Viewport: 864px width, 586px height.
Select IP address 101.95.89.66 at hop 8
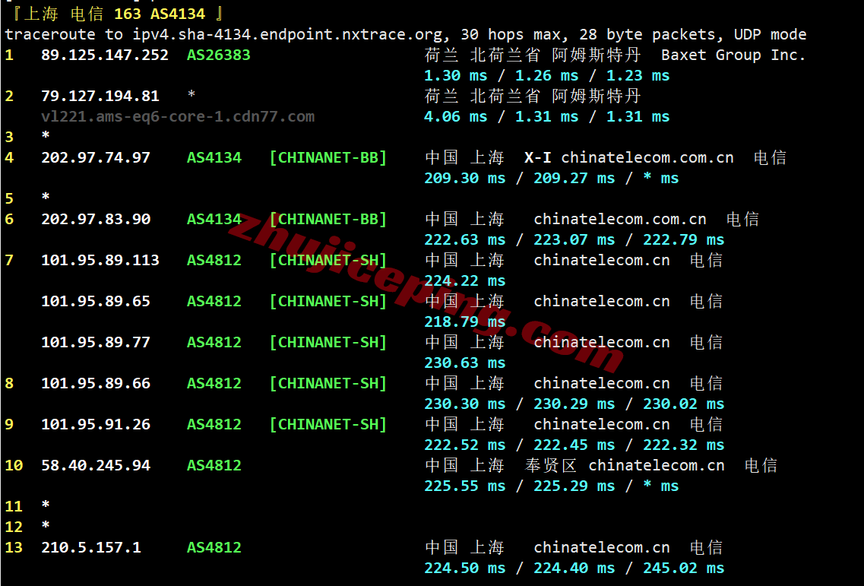[96, 383]
